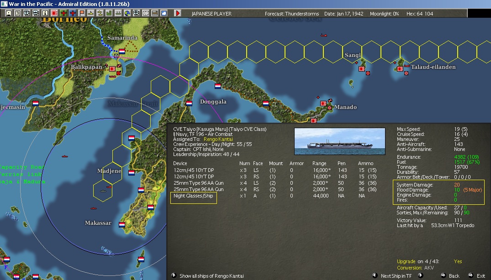Image resolution: width=491 pixels, height=280 pixels.
Task: Click the striped railway toolbar icon
Action: (155, 13)
